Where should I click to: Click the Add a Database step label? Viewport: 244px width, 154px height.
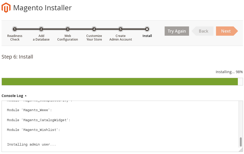[x=41, y=38]
